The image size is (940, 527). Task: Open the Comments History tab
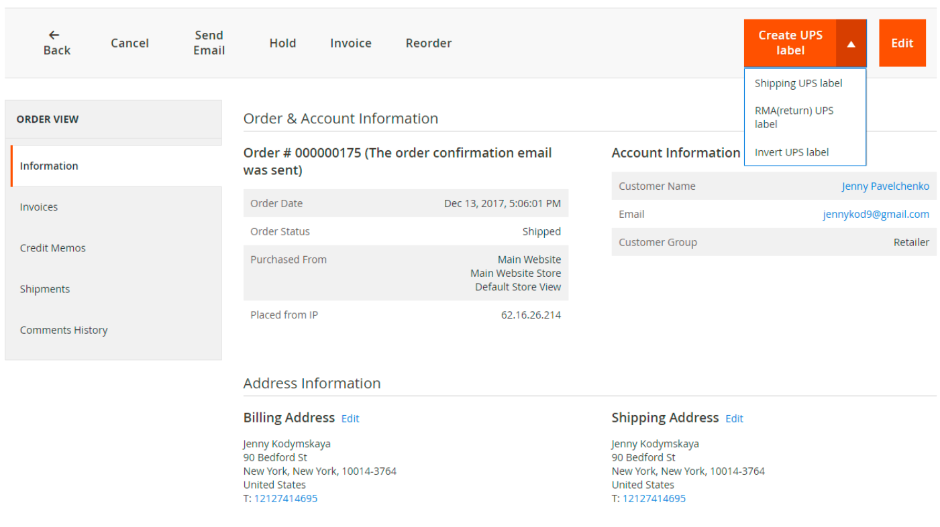(64, 330)
